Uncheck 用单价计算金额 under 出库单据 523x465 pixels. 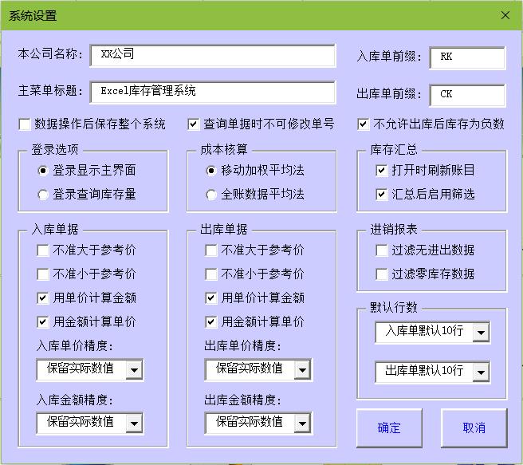tap(211, 298)
